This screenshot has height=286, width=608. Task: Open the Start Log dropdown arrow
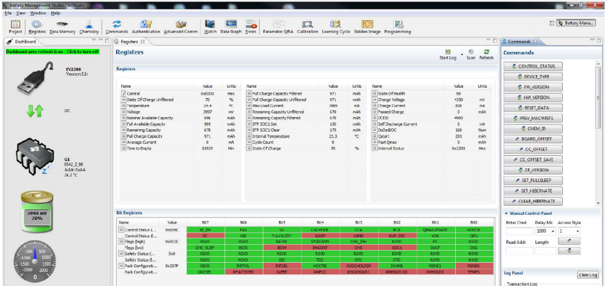461,55
